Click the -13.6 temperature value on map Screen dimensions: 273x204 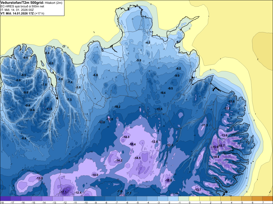224,135
